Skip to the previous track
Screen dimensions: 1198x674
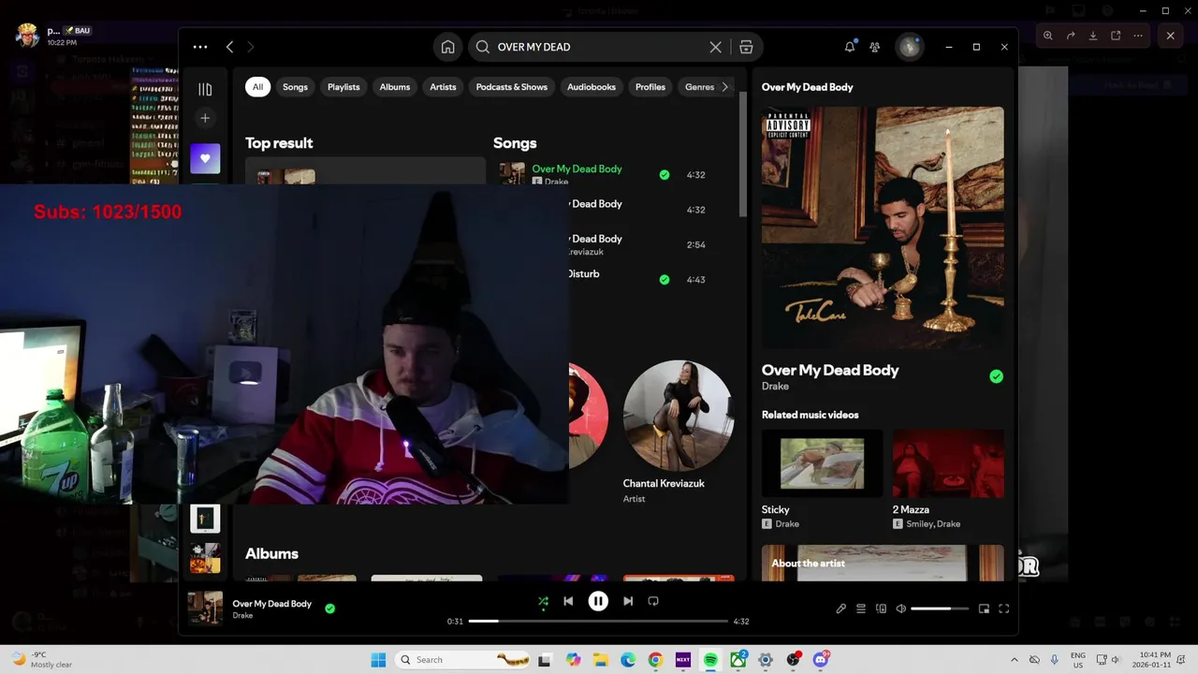tap(568, 601)
